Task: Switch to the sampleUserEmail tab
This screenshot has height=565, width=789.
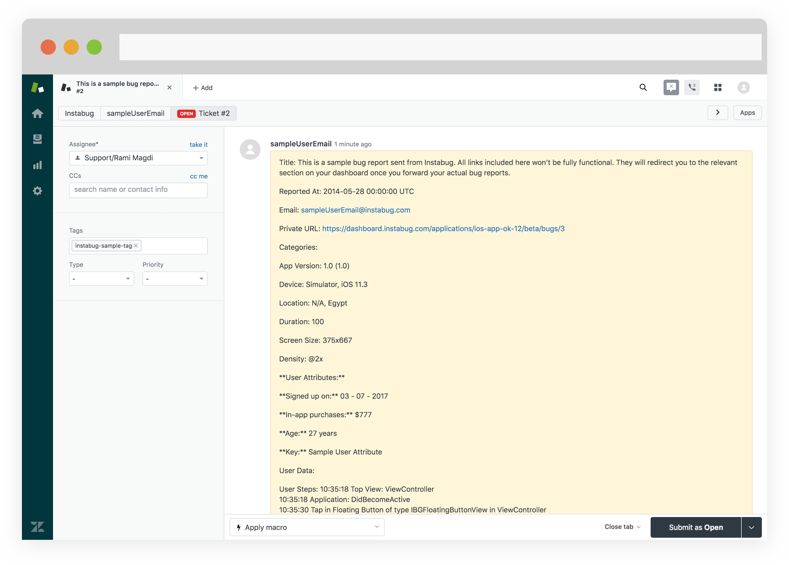Action: 136,114
